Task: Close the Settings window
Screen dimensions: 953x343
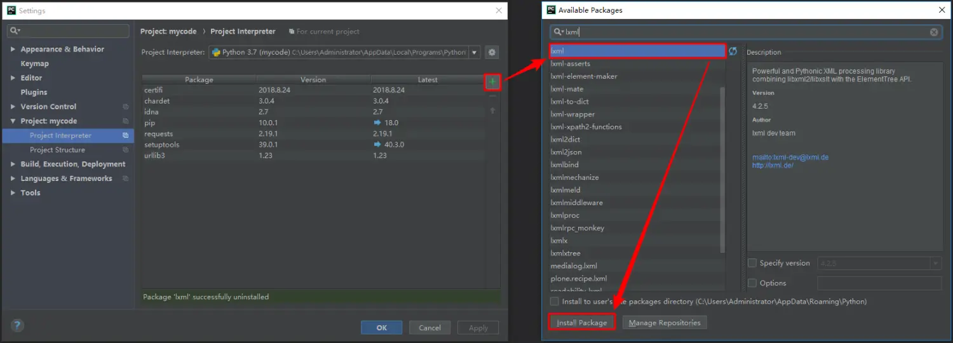Action: click(499, 11)
